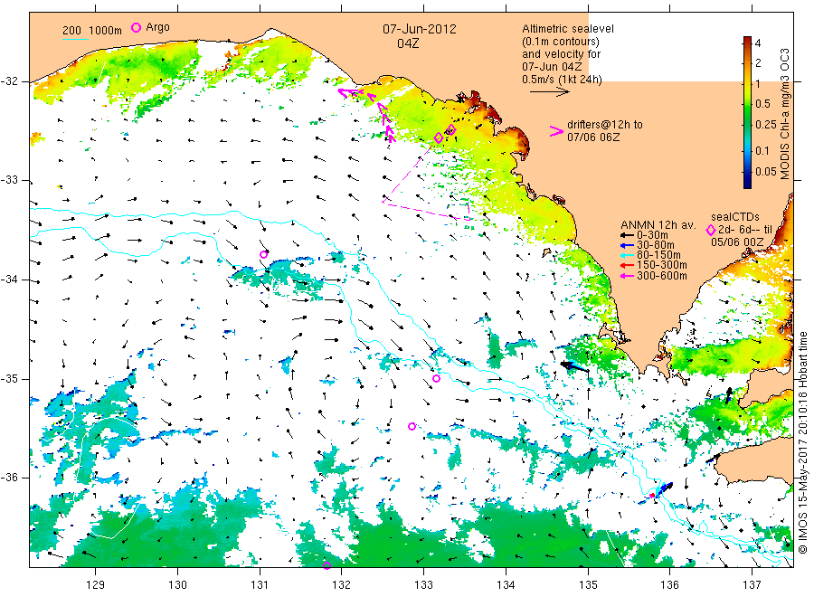Click the 04Z time label under the date

408,43
